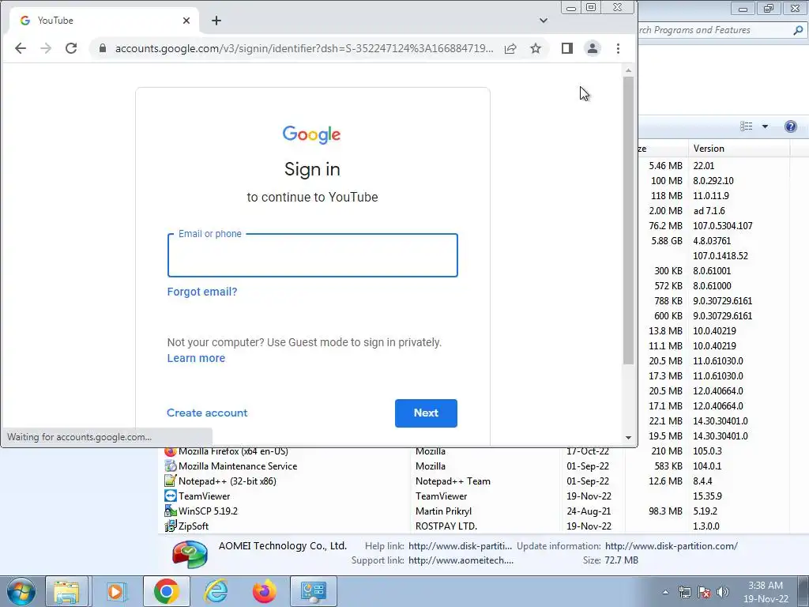Go back with Chrome's back arrow
Screen dimensions: 809x607
point(21,48)
